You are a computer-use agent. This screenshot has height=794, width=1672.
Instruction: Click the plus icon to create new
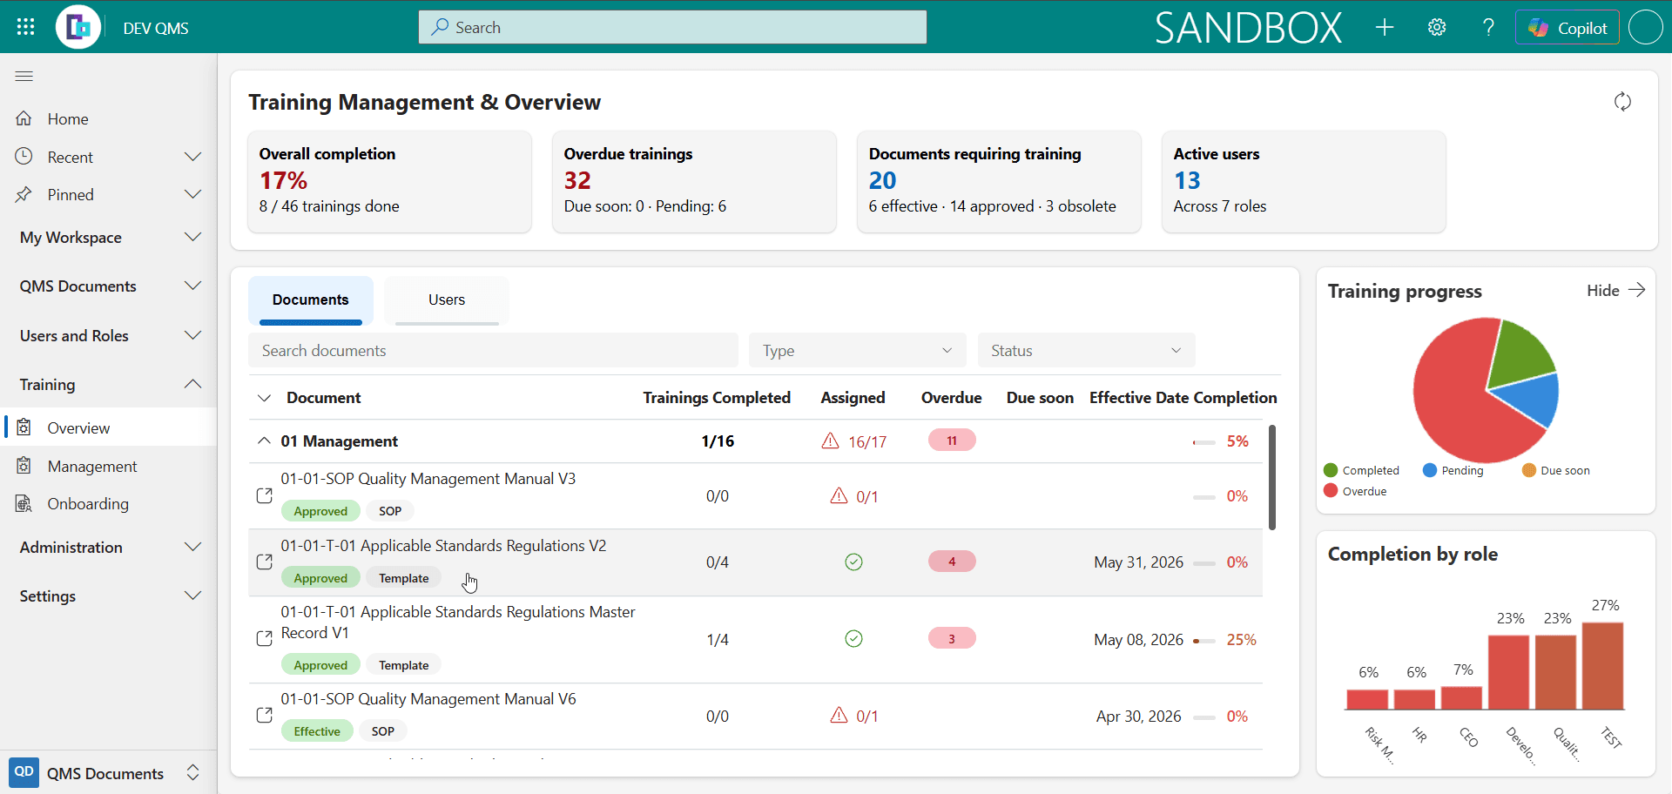tap(1385, 27)
